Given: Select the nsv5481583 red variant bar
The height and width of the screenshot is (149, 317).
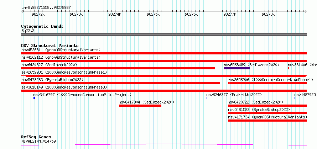Looking at the screenshot, I should pos(268,113).
